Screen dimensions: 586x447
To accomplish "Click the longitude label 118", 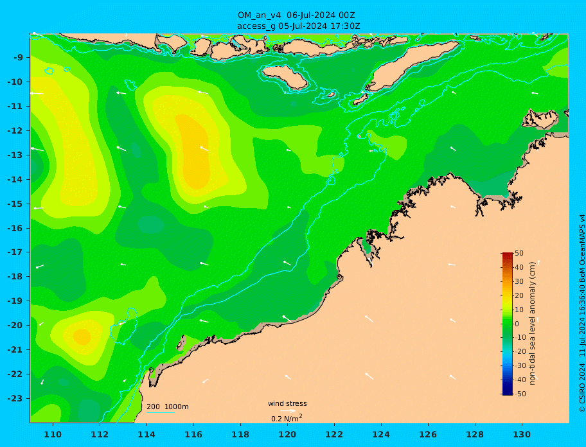I will (240, 434).
